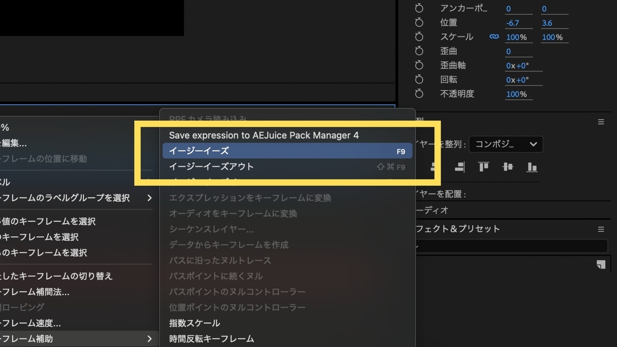Toggle the スケール stopwatch icon

pyautogui.click(x=419, y=37)
